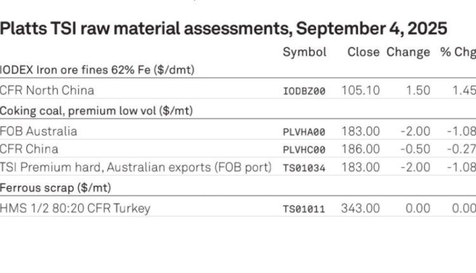Click the 105.10 close price
Screen dimensions: 476x273
(360, 91)
